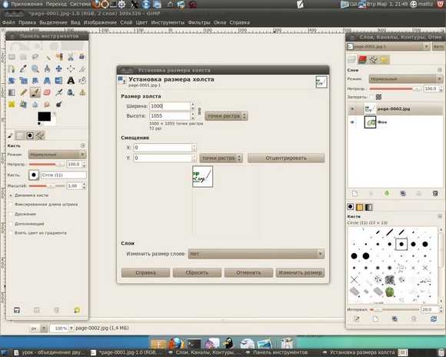
Task: Enable the Дрожание (jitter) checkbox
Action: coord(11,214)
